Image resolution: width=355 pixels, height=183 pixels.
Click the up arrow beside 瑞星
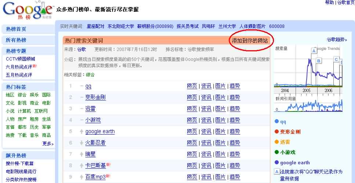pyautogui.click(x=82, y=154)
